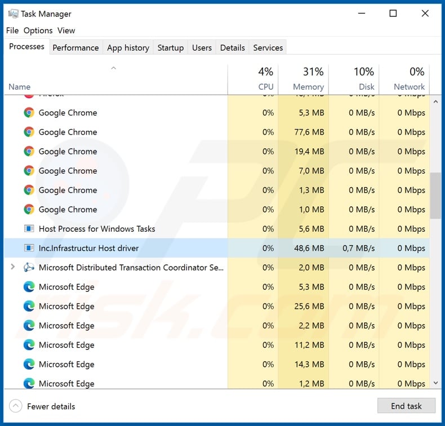Select the Processes tab
This screenshot has width=445, height=426.
click(26, 46)
